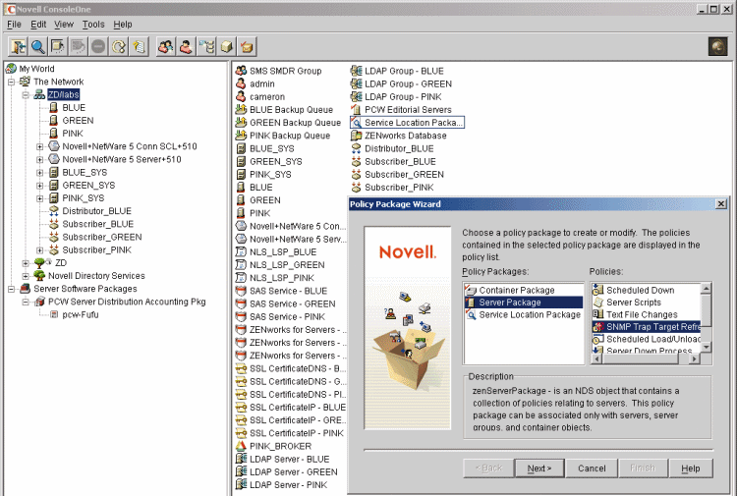The image size is (737, 496).
Task: Click the SMS SMDR Group icon
Action: (241, 71)
